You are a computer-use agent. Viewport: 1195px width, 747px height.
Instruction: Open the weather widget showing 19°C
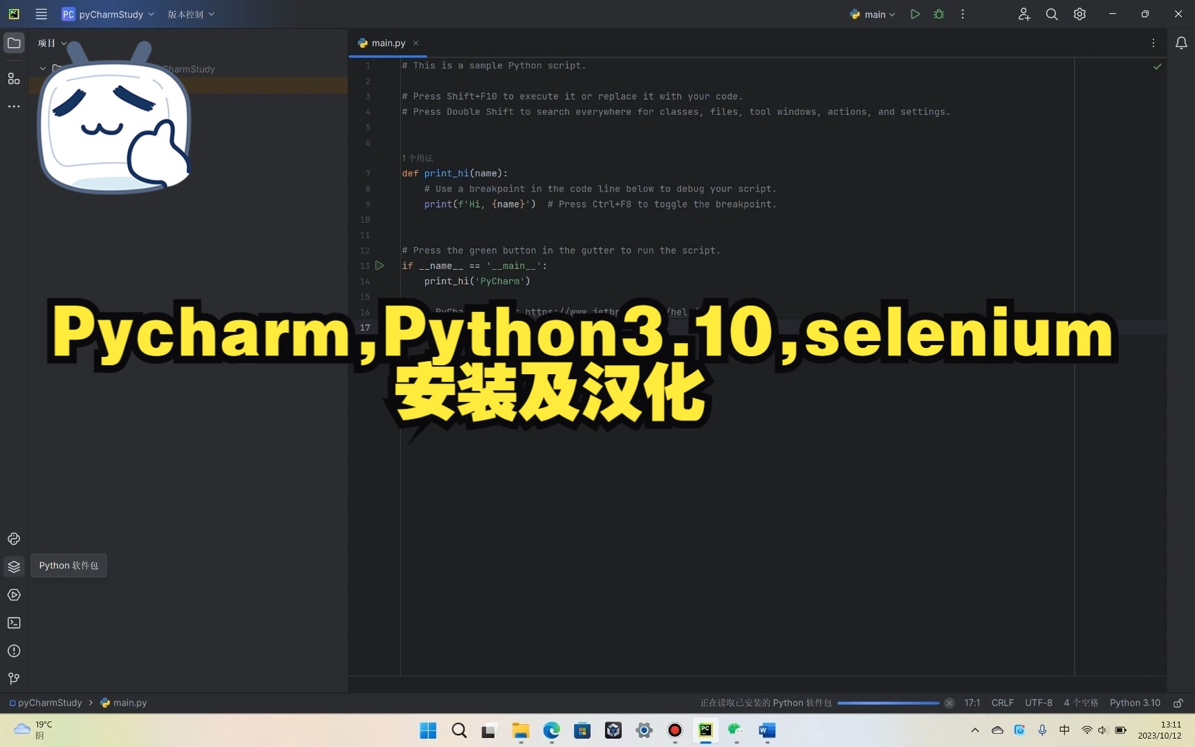click(x=33, y=730)
